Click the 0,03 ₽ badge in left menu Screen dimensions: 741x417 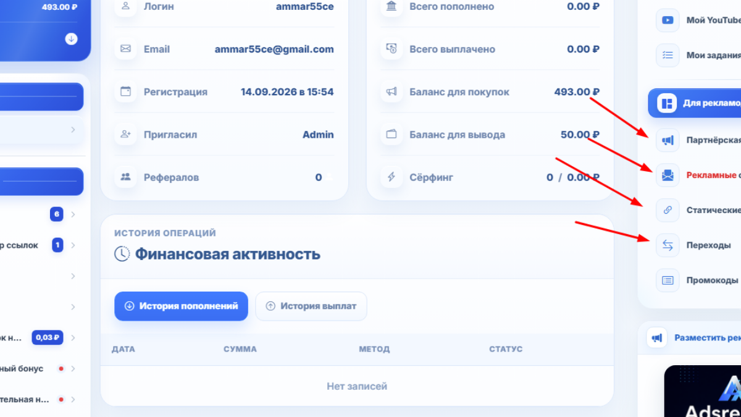(47, 338)
